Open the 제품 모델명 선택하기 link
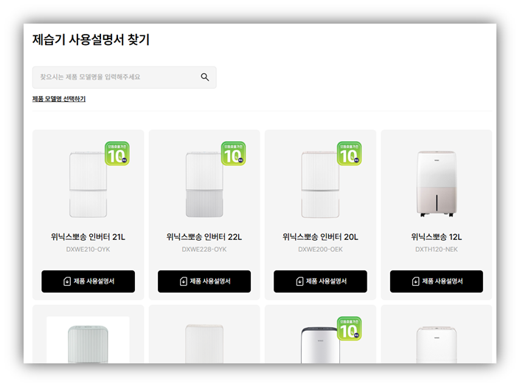The height and width of the screenshot is (387, 520). (x=59, y=99)
